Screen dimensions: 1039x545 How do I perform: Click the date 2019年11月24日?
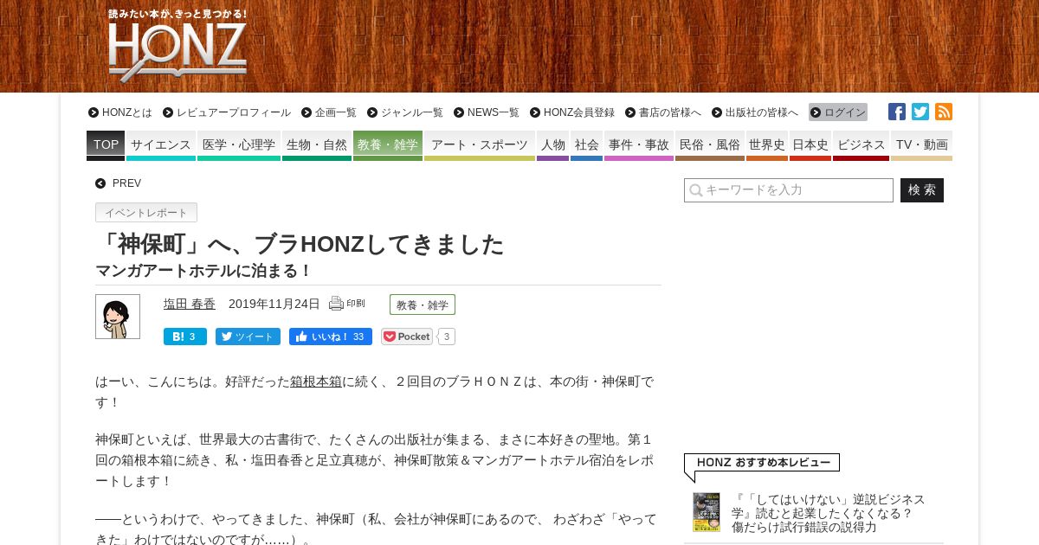(274, 304)
